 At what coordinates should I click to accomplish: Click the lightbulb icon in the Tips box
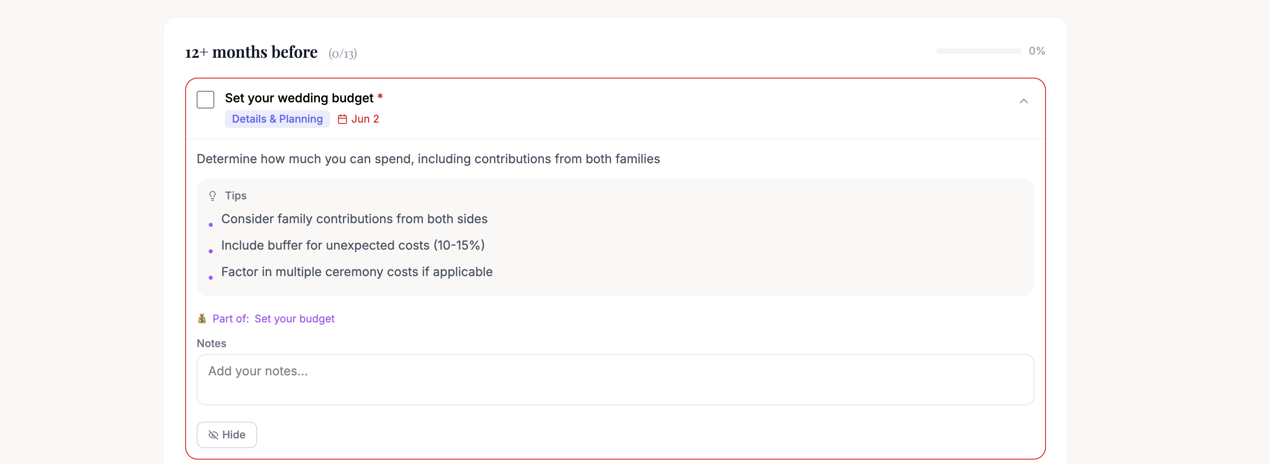point(212,195)
